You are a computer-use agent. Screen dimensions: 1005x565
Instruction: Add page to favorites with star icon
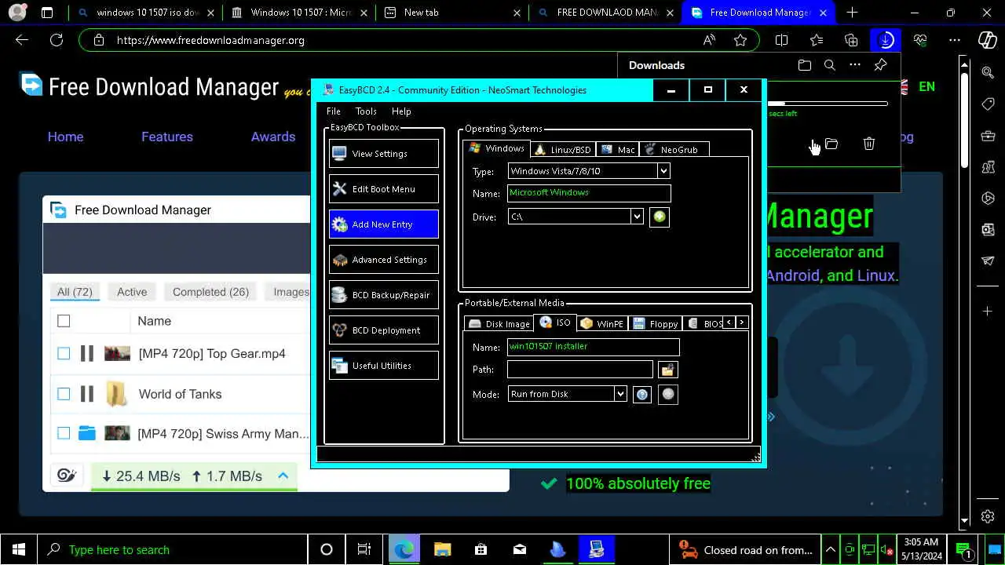pyautogui.click(x=740, y=40)
